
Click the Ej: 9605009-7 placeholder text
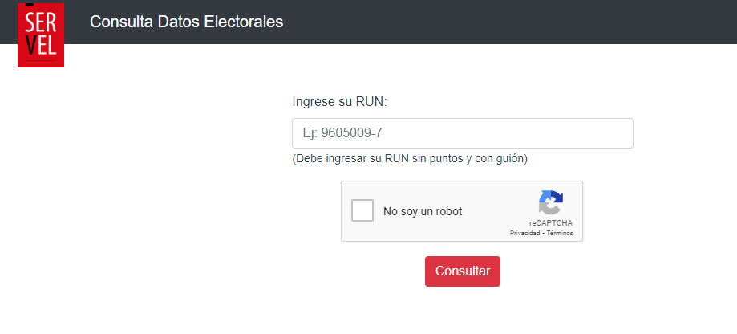(x=342, y=133)
